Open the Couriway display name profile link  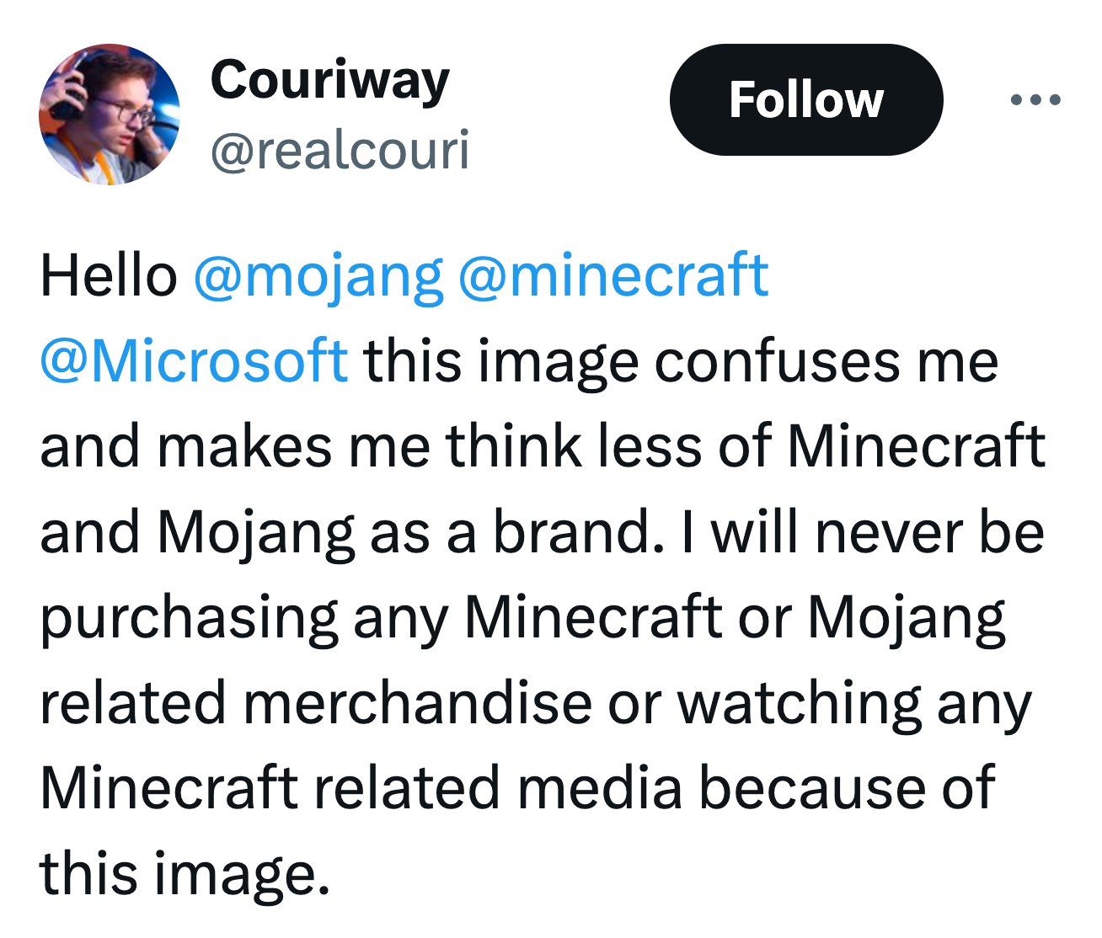click(329, 81)
